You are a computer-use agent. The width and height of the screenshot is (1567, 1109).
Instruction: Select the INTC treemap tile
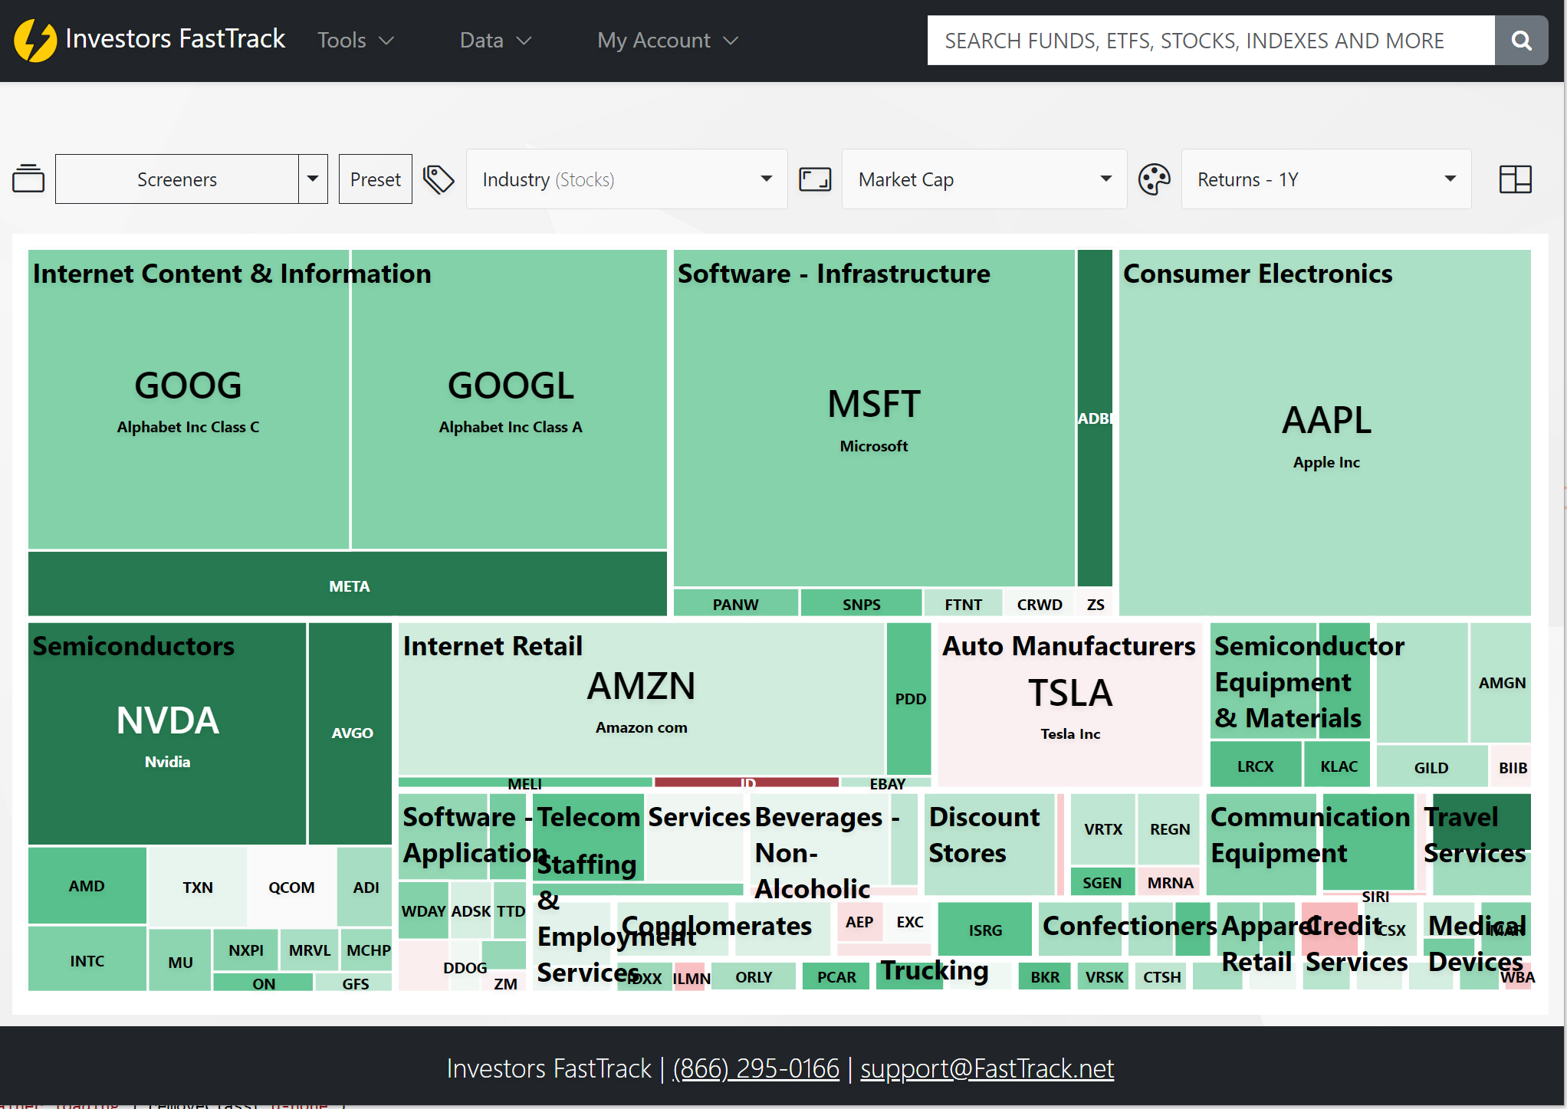tap(87, 960)
